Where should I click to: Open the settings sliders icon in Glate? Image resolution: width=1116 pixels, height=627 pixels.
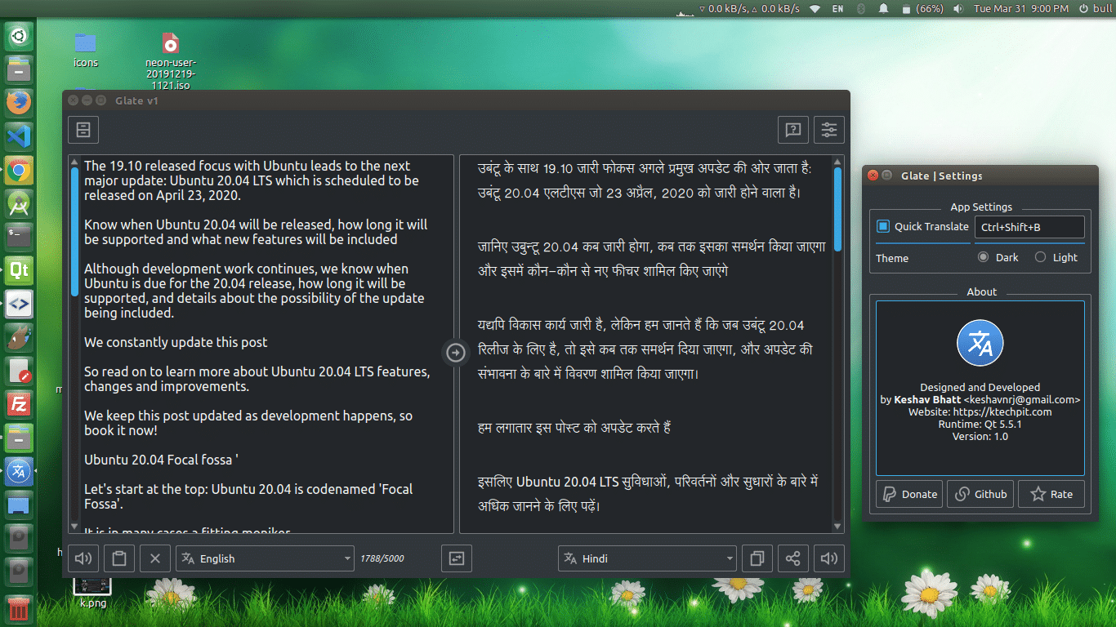[x=829, y=129]
